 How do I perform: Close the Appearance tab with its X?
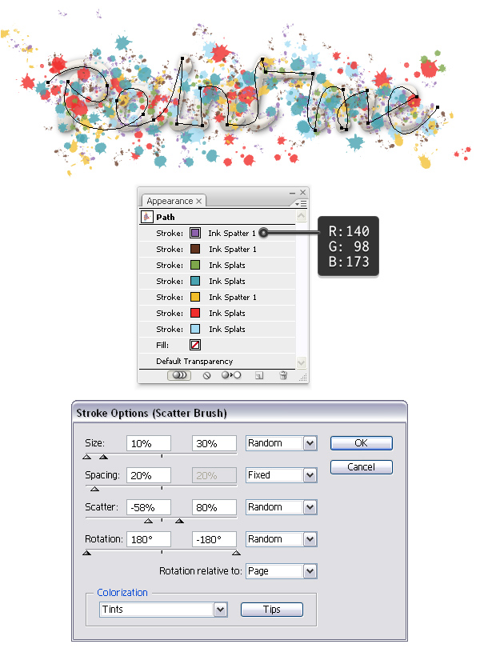click(x=198, y=202)
